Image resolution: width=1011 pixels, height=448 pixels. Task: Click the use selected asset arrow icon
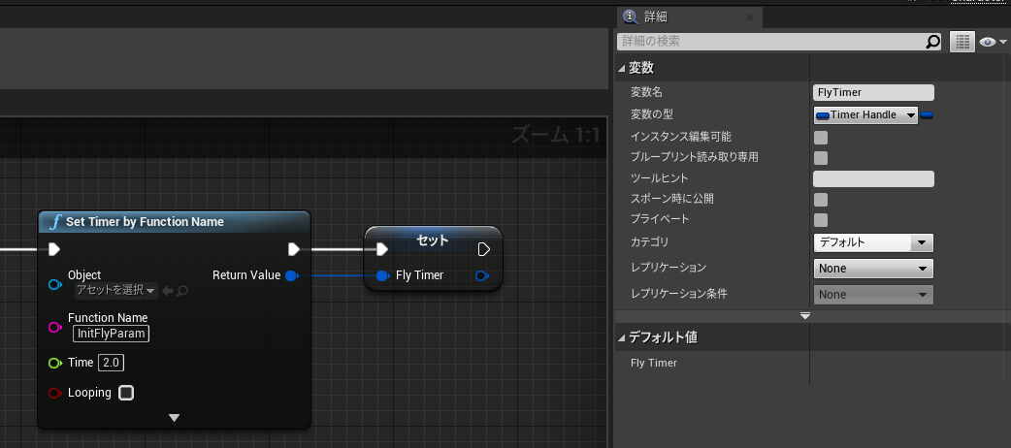pyautogui.click(x=168, y=291)
